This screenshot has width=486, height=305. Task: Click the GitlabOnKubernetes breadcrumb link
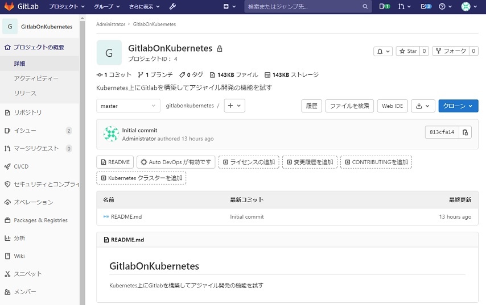(154, 24)
